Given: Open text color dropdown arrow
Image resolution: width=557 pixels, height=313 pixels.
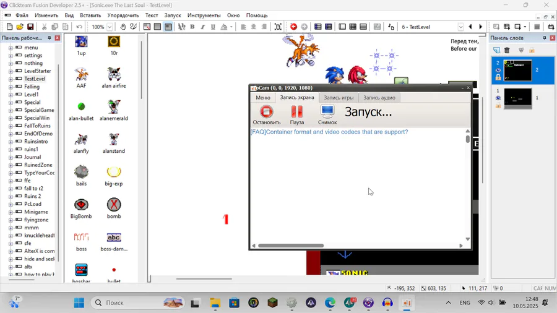Looking at the screenshot, I should (x=231, y=27).
